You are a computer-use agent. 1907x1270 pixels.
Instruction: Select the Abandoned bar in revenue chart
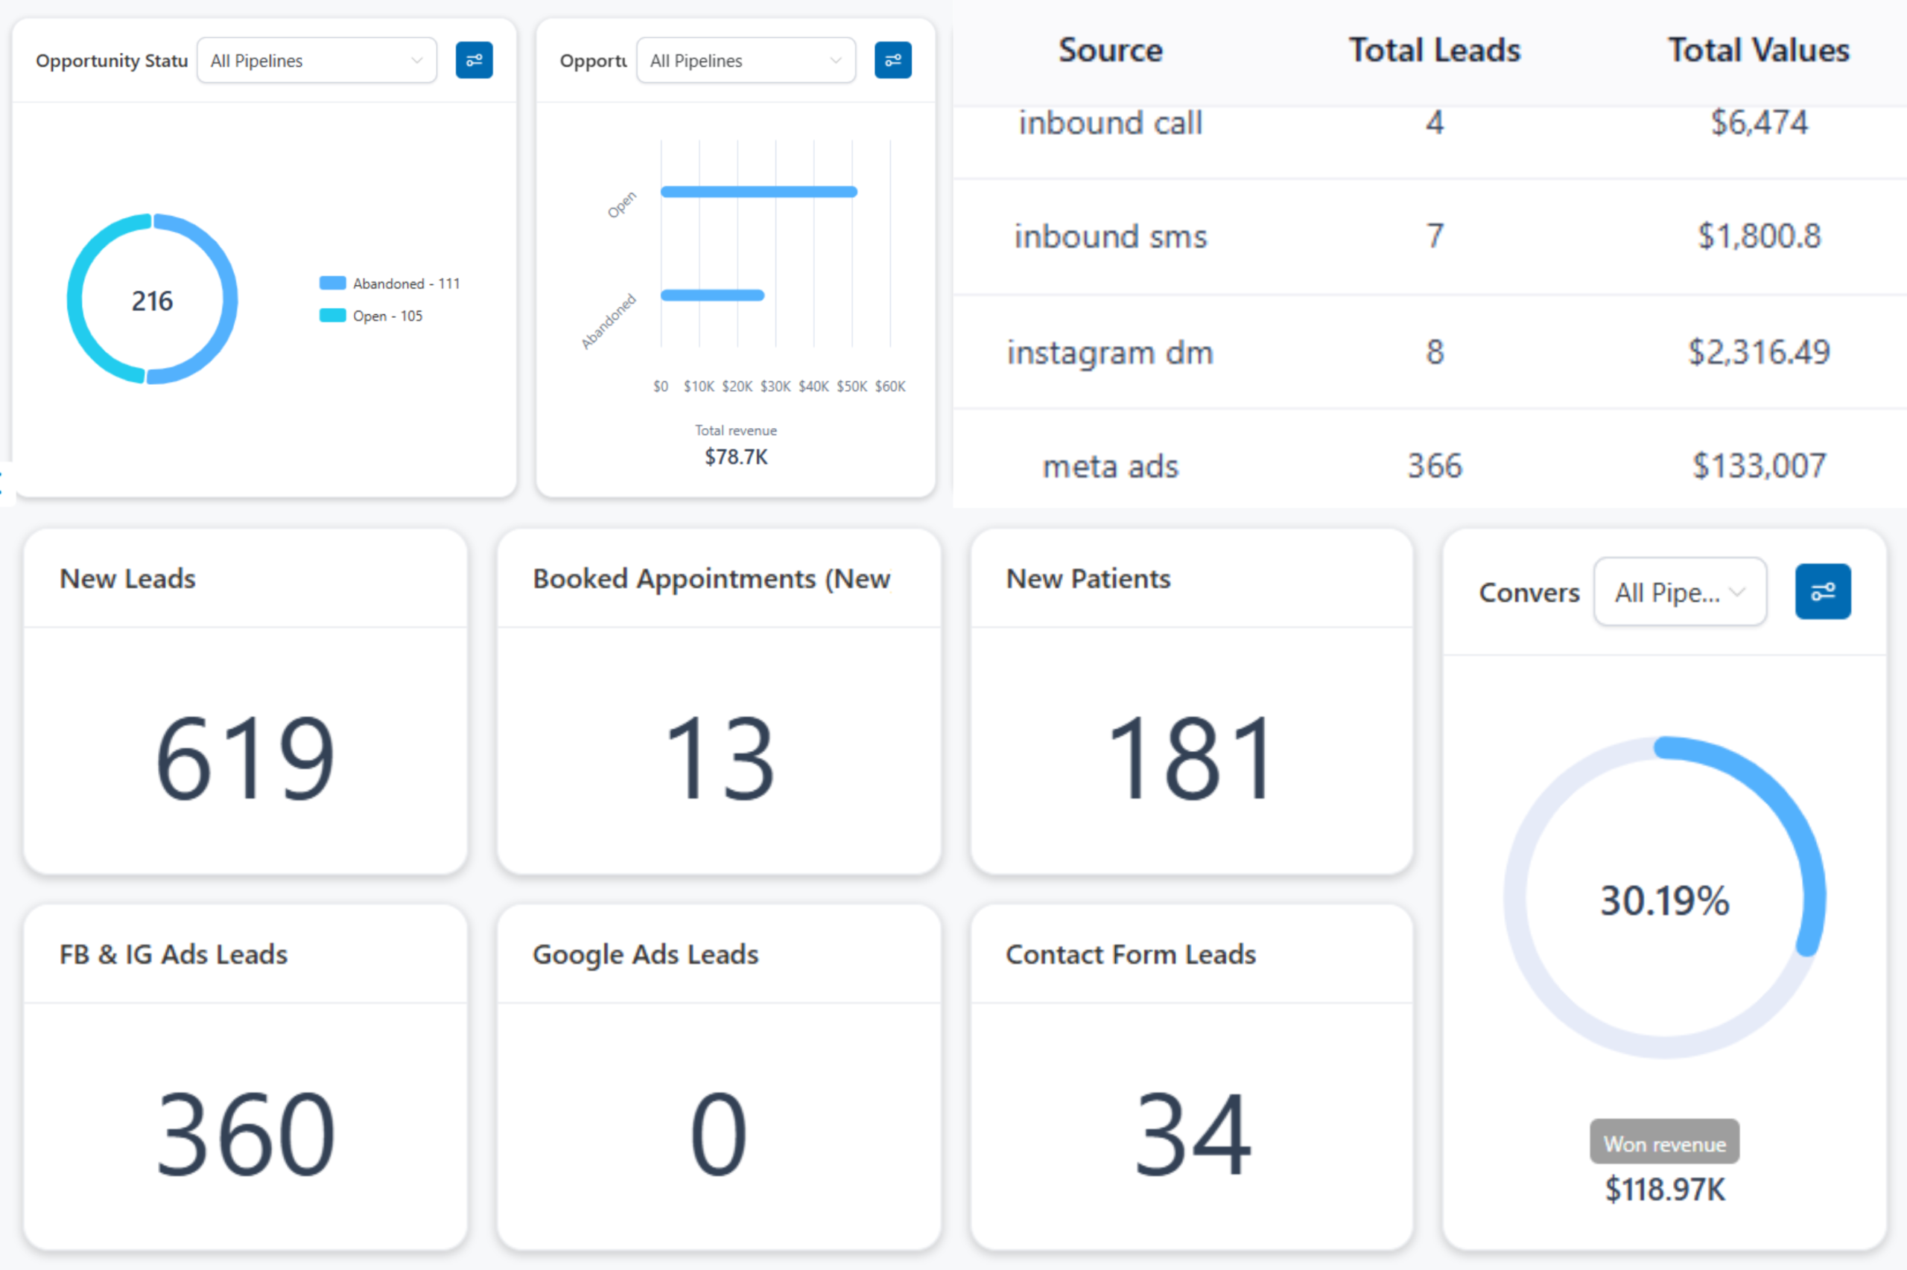pos(712,296)
